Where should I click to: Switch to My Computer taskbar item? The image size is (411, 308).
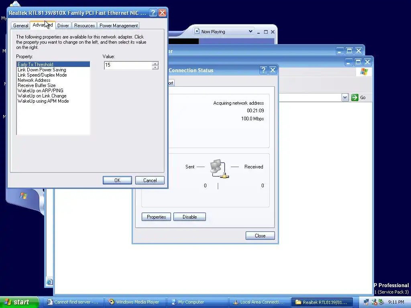(197, 302)
